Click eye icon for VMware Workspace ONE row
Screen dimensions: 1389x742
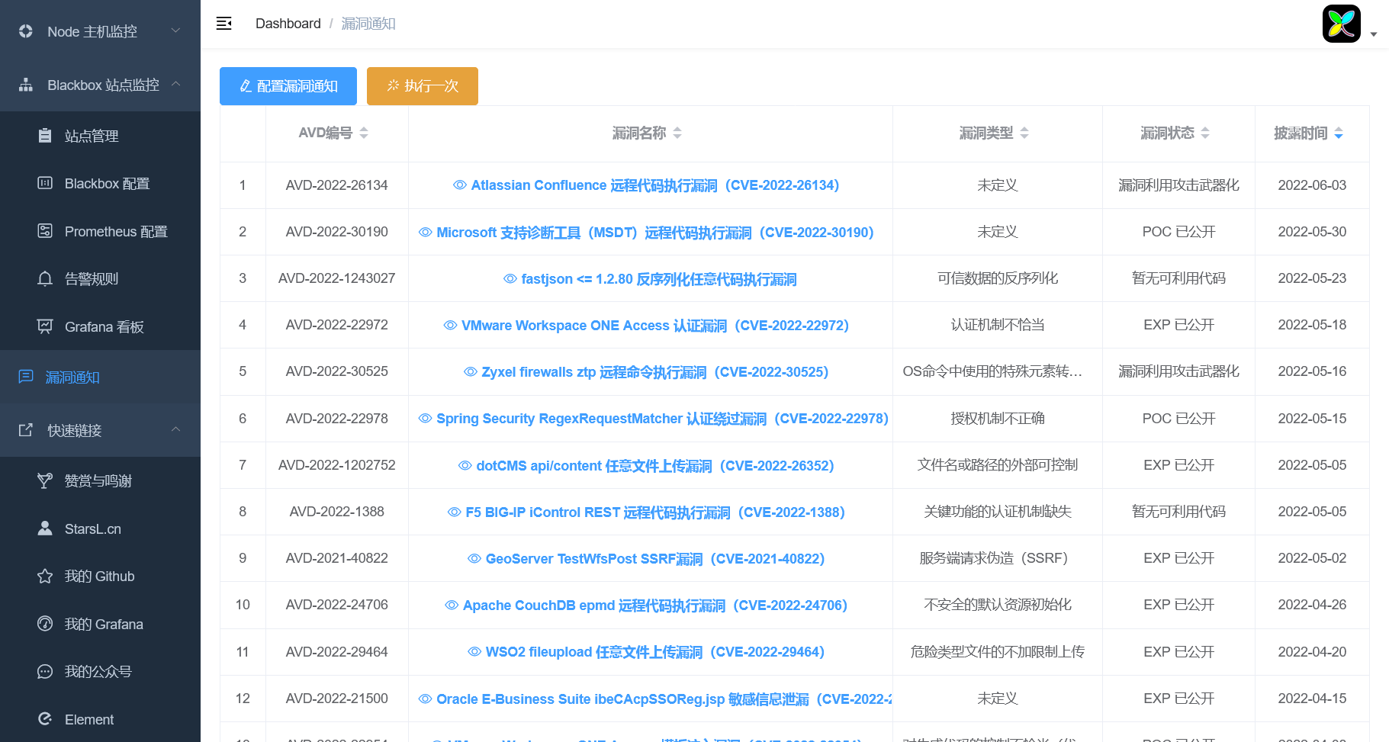pyautogui.click(x=451, y=326)
